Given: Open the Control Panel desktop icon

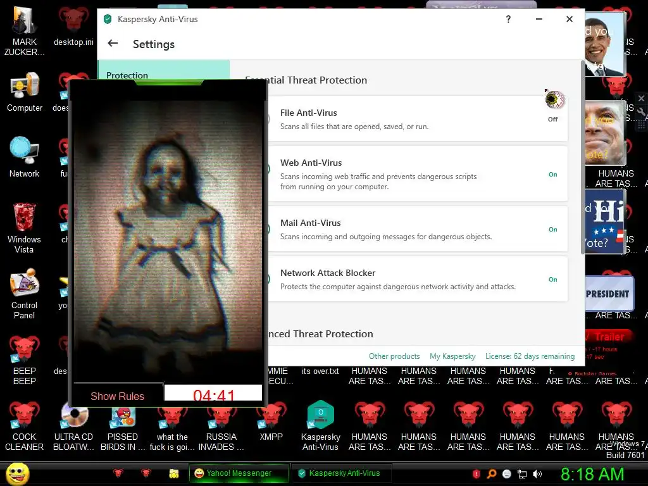Looking at the screenshot, I should coord(25,294).
